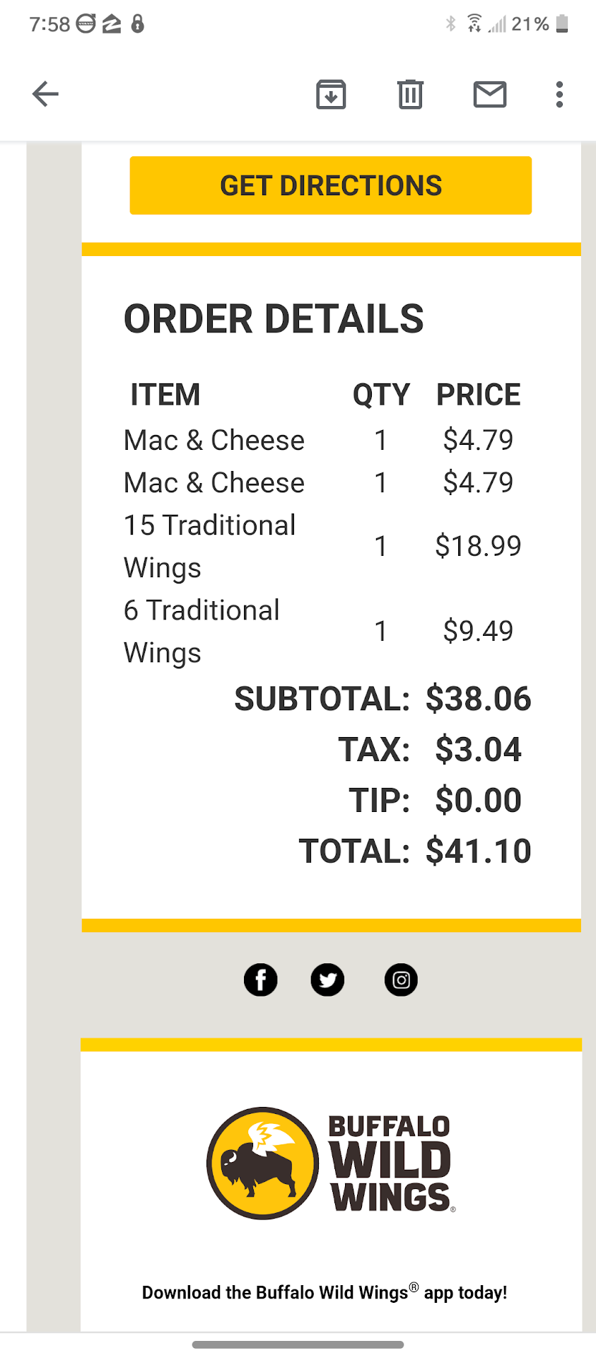Open the three-dot overflow menu
The width and height of the screenshot is (596, 1358).
tap(559, 94)
